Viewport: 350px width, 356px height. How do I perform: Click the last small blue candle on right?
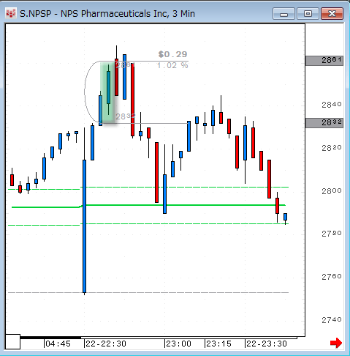pyautogui.click(x=285, y=217)
